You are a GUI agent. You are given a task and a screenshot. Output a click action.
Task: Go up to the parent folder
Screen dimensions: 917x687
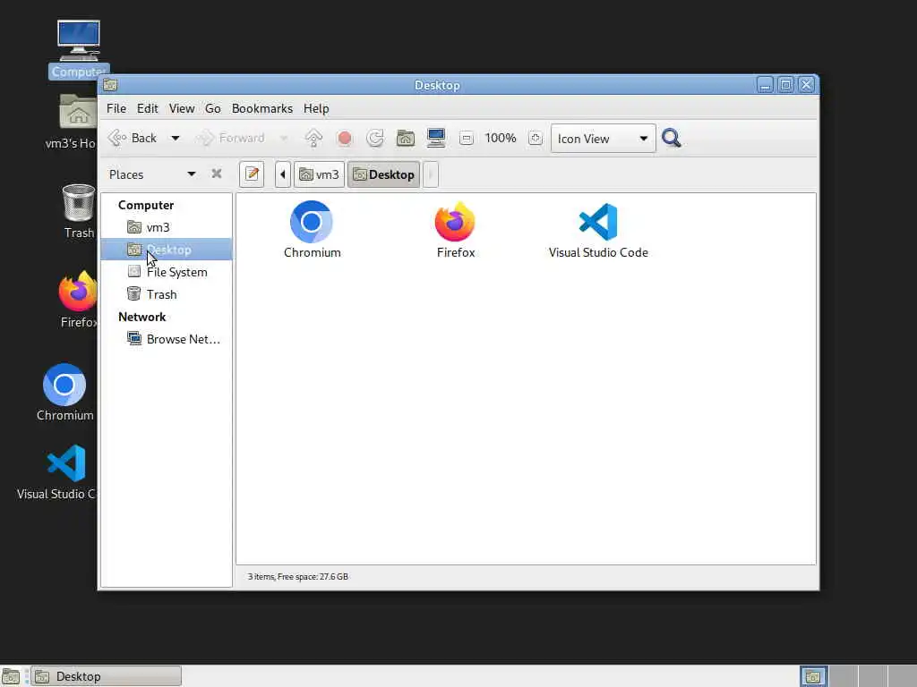313,138
